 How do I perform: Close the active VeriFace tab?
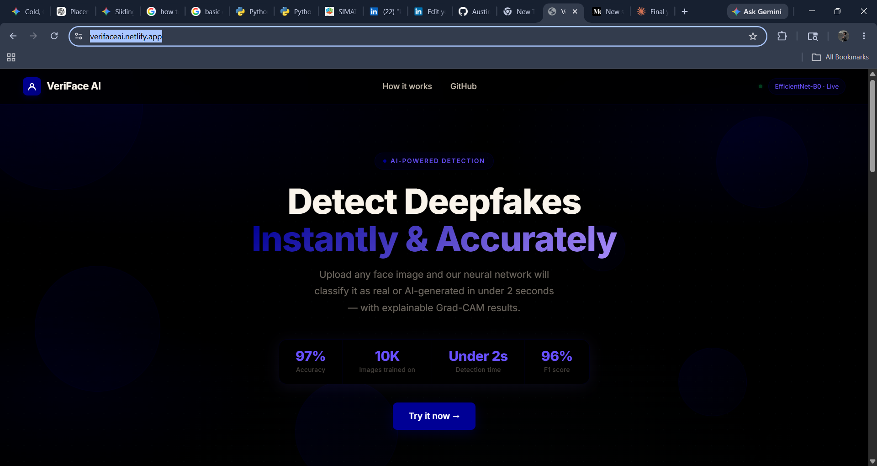click(x=575, y=11)
